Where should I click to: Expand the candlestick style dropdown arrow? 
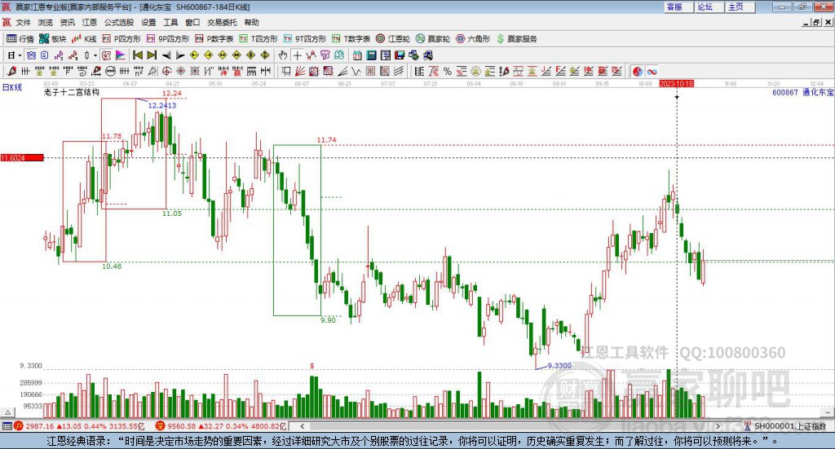[x=95, y=55]
